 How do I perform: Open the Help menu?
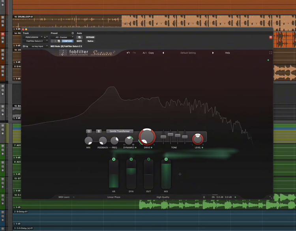227,53
